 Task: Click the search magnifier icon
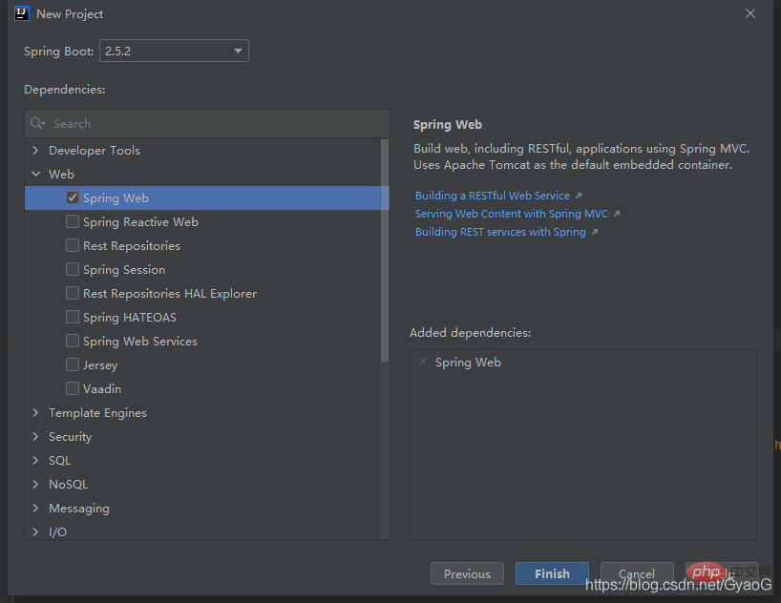point(37,123)
